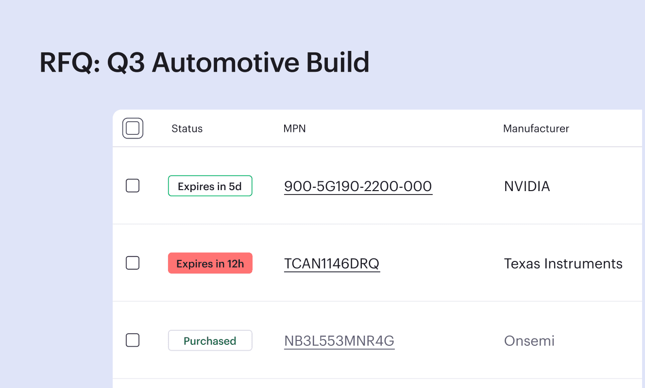This screenshot has height=388, width=645.
Task: Click the red "Expires in 12h" badge
Action: 210,263
